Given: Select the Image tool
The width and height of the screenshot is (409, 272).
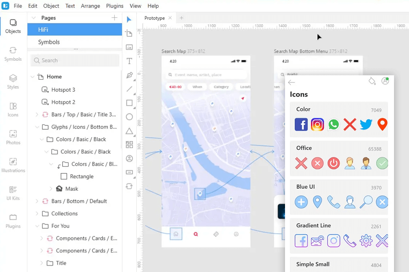Looking at the screenshot, I should [x=129, y=47].
